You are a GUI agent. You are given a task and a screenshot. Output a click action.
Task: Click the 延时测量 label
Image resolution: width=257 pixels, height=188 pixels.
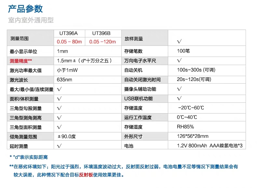tap(19, 146)
